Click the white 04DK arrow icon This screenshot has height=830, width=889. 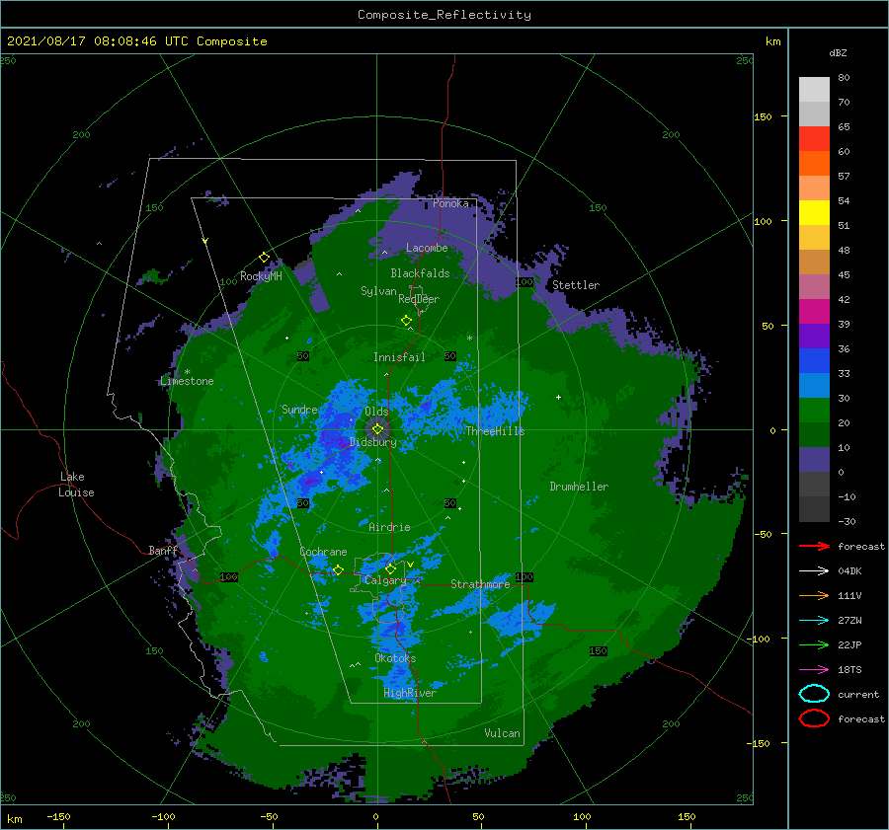click(814, 571)
